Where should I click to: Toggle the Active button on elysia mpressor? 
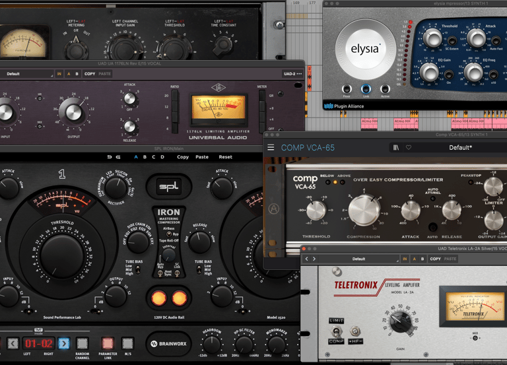coord(385,89)
